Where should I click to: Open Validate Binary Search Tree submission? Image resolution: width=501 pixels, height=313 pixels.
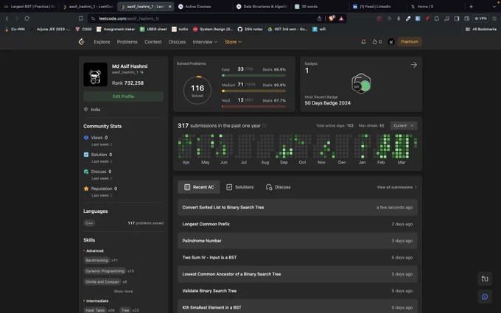(x=298, y=291)
